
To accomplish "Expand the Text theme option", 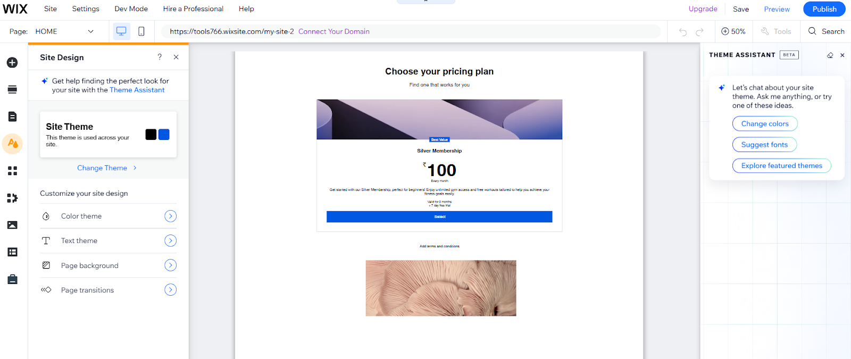I will (x=170, y=240).
